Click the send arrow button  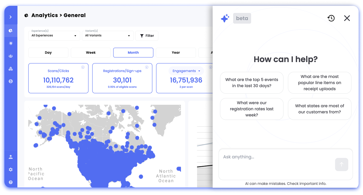[342, 164]
